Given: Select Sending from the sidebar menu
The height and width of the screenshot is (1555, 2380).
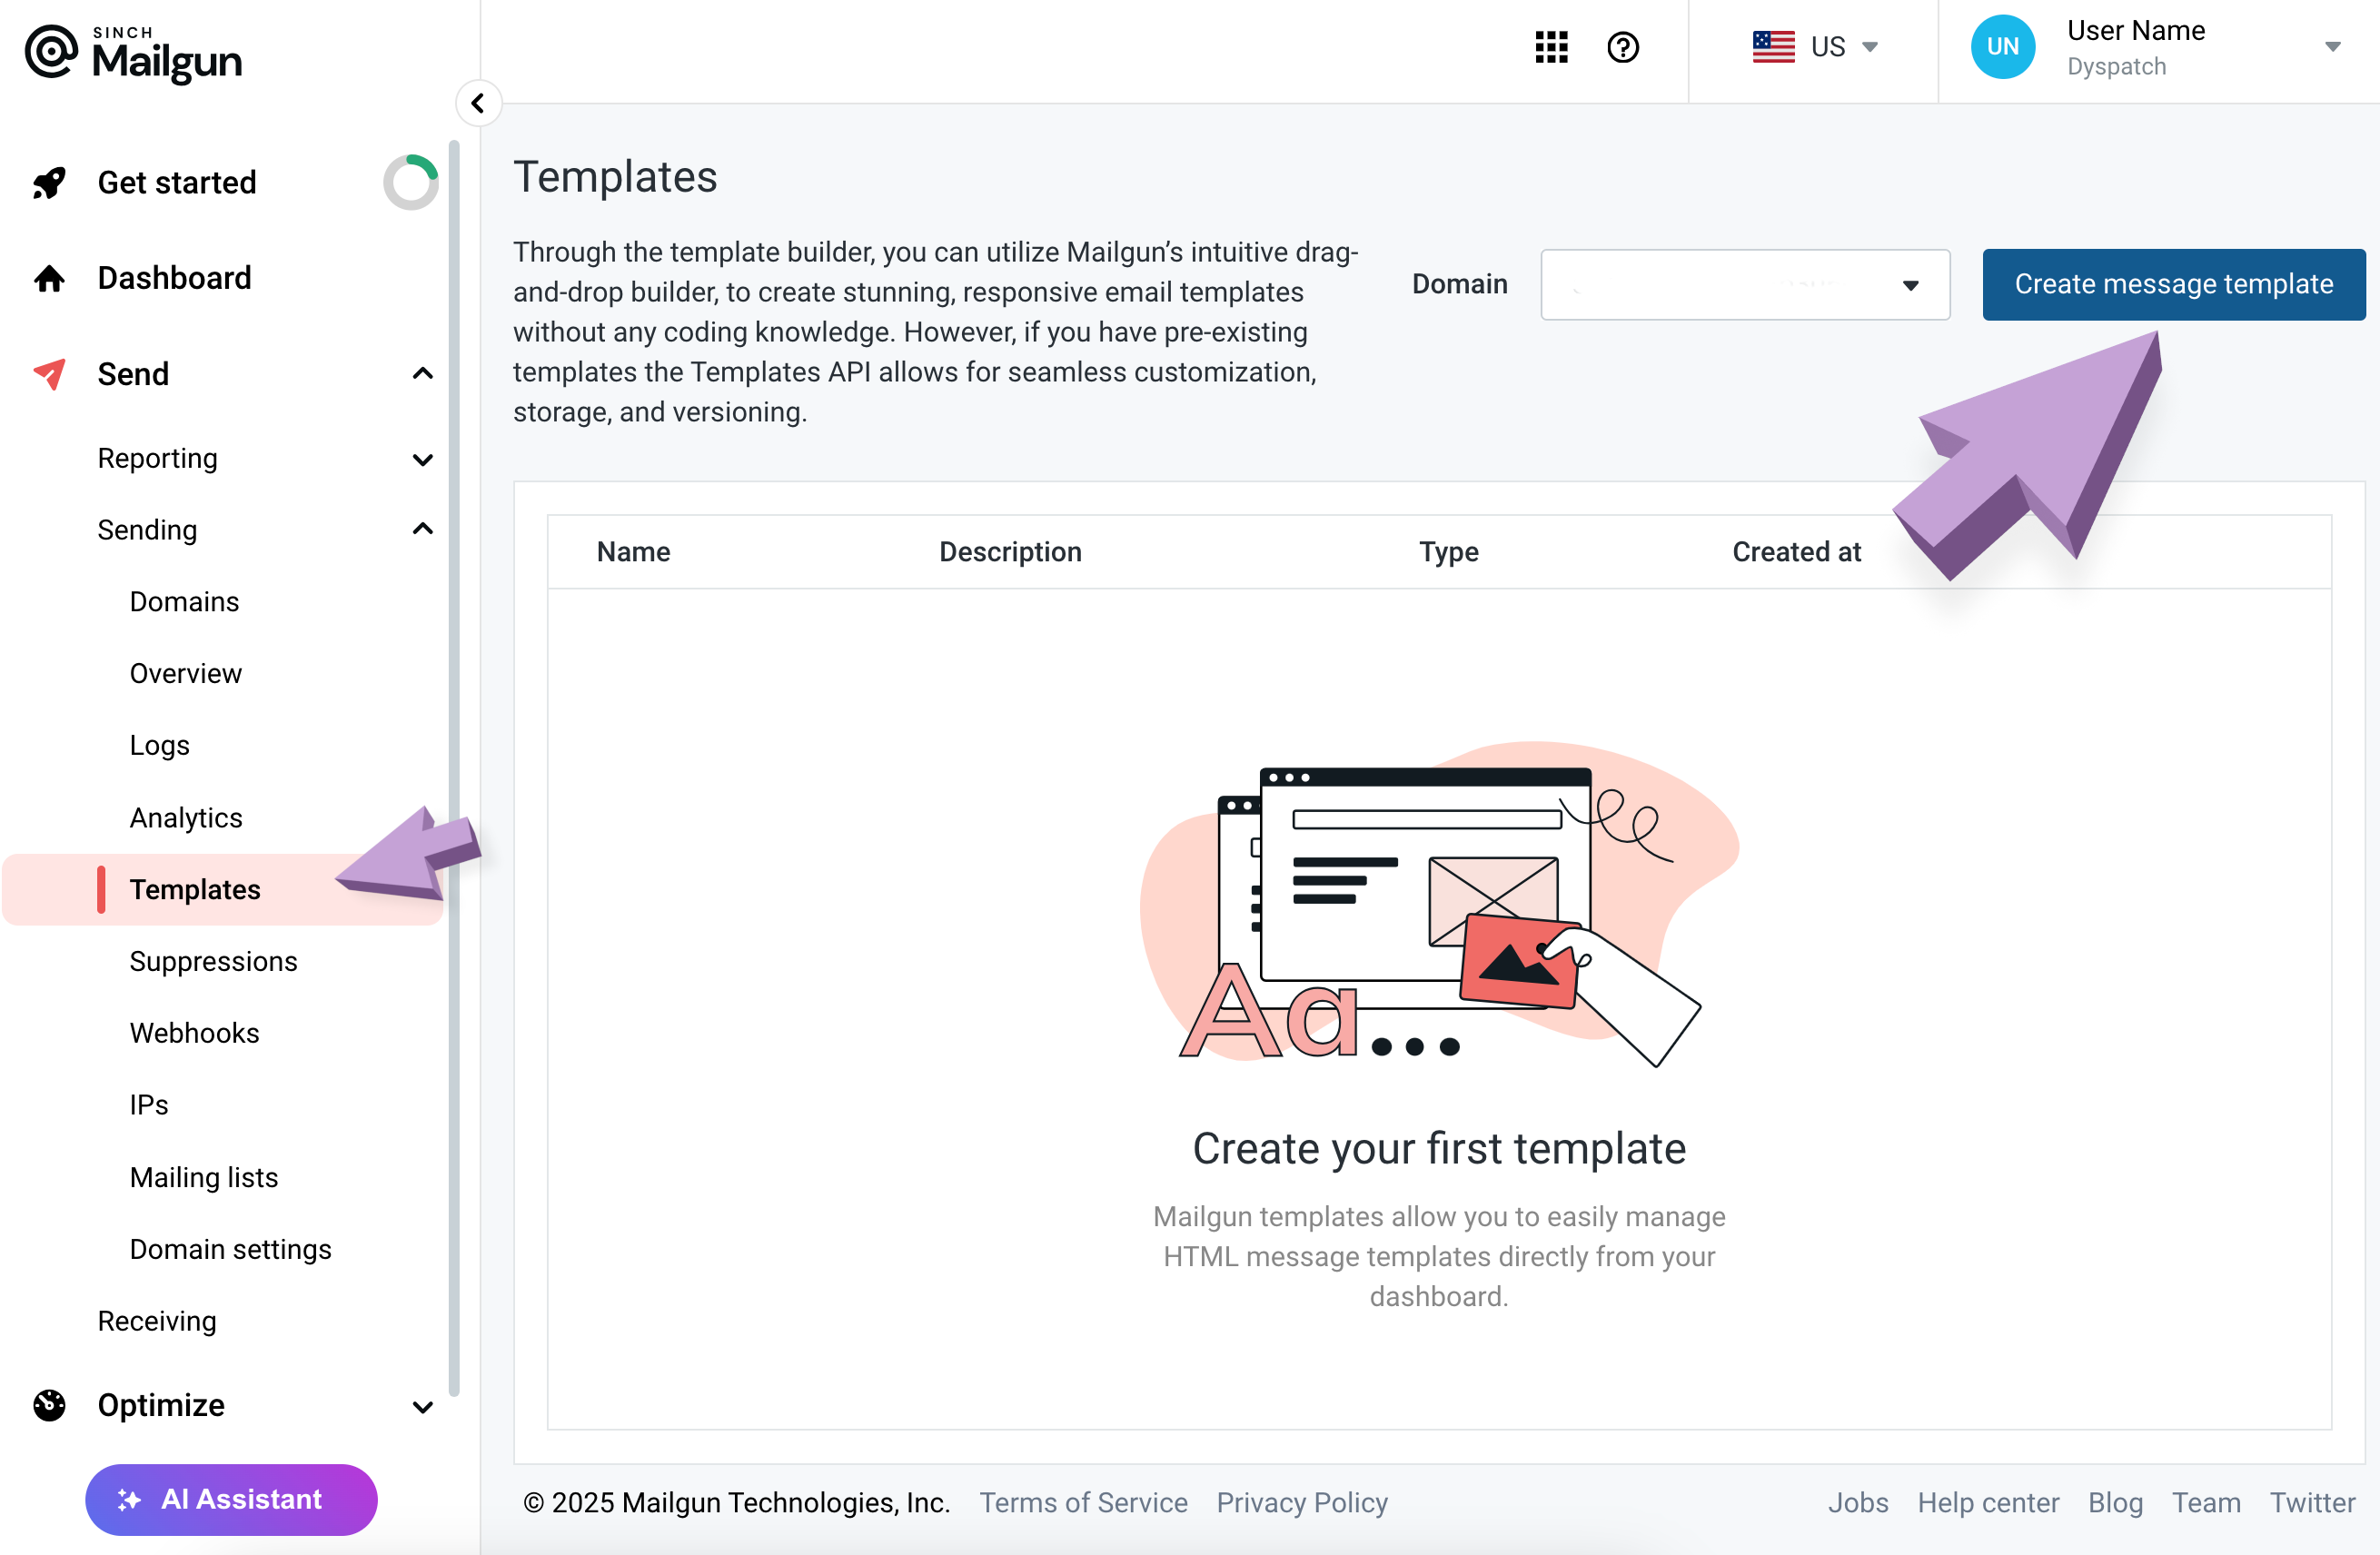Looking at the screenshot, I should (x=147, y=530).
